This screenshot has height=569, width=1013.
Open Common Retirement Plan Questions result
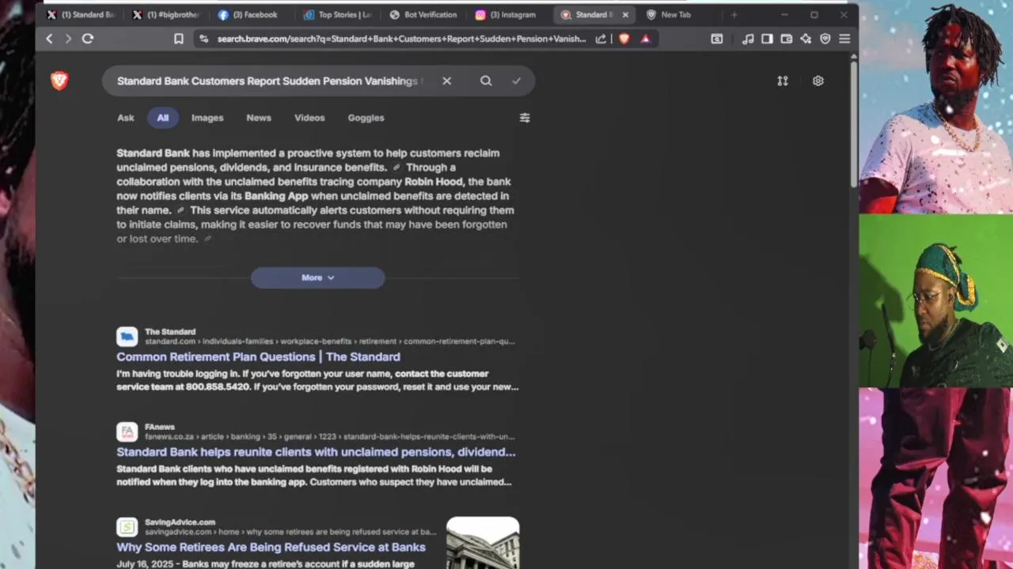tap(258, 356)
